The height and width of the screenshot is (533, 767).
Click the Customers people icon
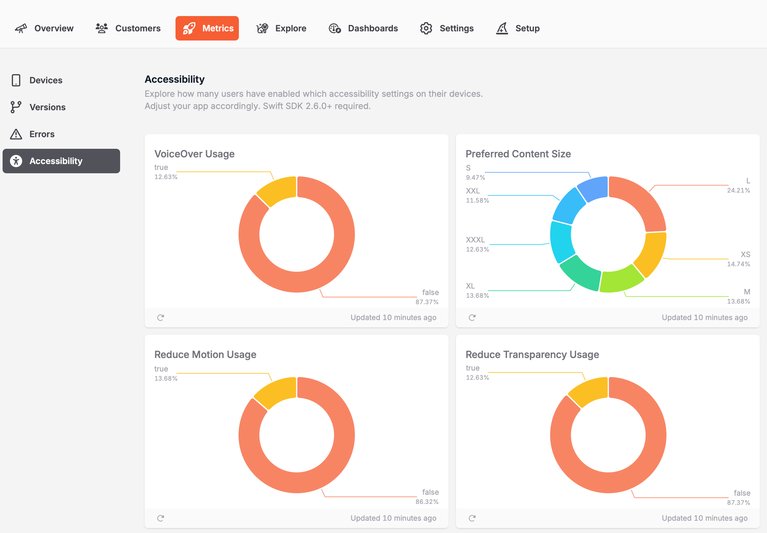point(102,28)
